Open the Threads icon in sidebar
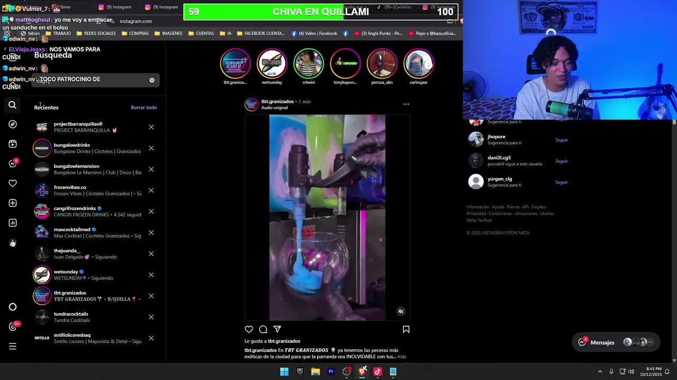The height and width of the screenshot is (380, 677). pyautogui.click(x=13, y=327)
